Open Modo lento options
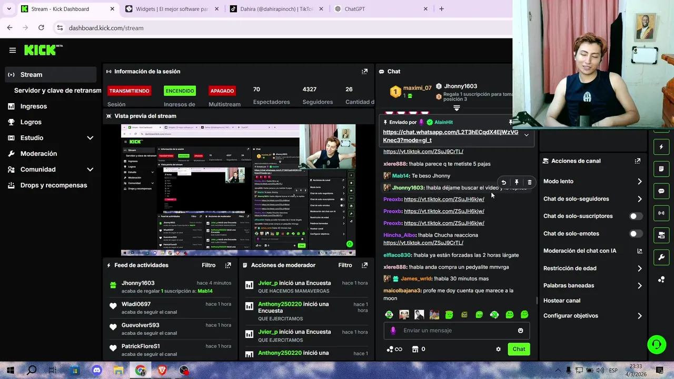Image resolution: width=674 pixels, height=379 pixels. (592, 182)
